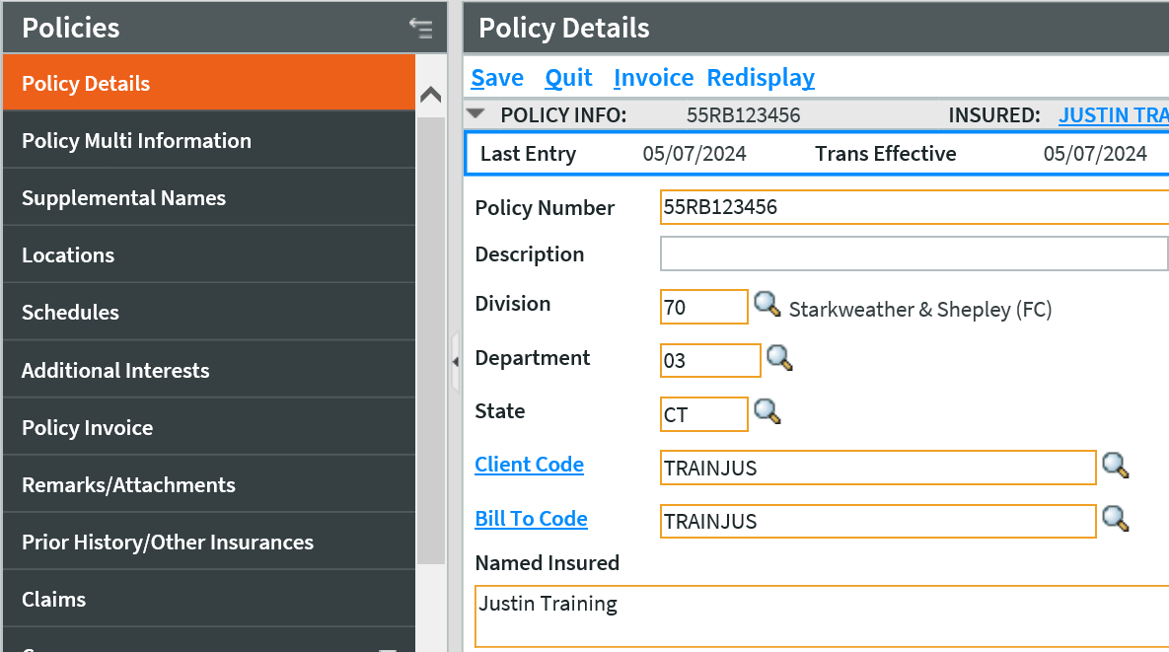Click the Last Entry date 05/07/2024
Image resolution: width=1169 pixels, height=652 pixels.
point(694,154)
